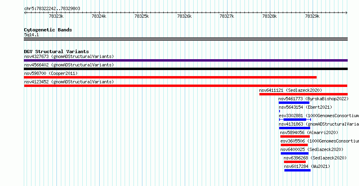Open the nsv5643154 (Ebert2021) label
Screen dimensions: 359x186
pos(305,107)
